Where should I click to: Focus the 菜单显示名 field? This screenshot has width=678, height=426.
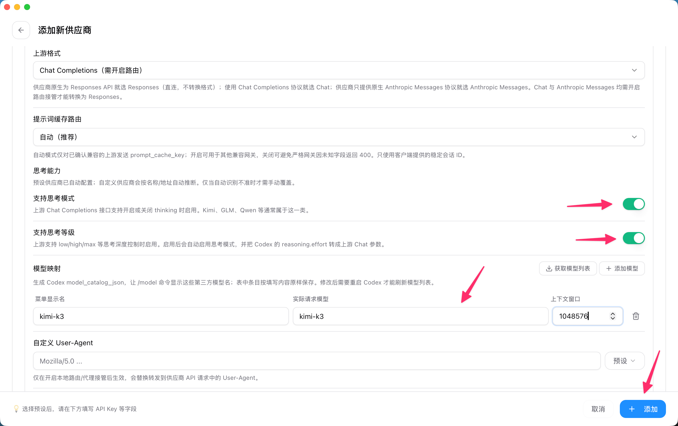[161, 316]
